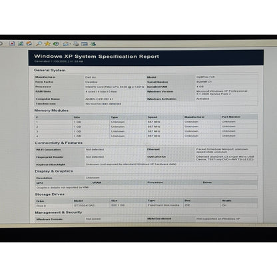Click the Mail toolbar icon
The height and width of the screenshot is (277, 277).
[66, 44]
